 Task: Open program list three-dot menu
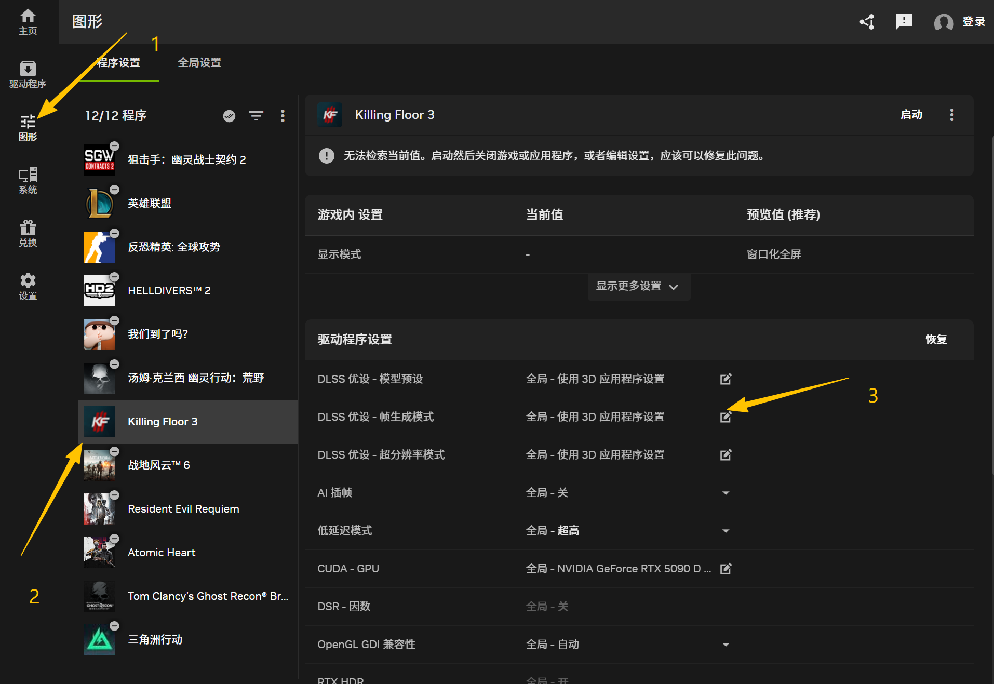283,116
